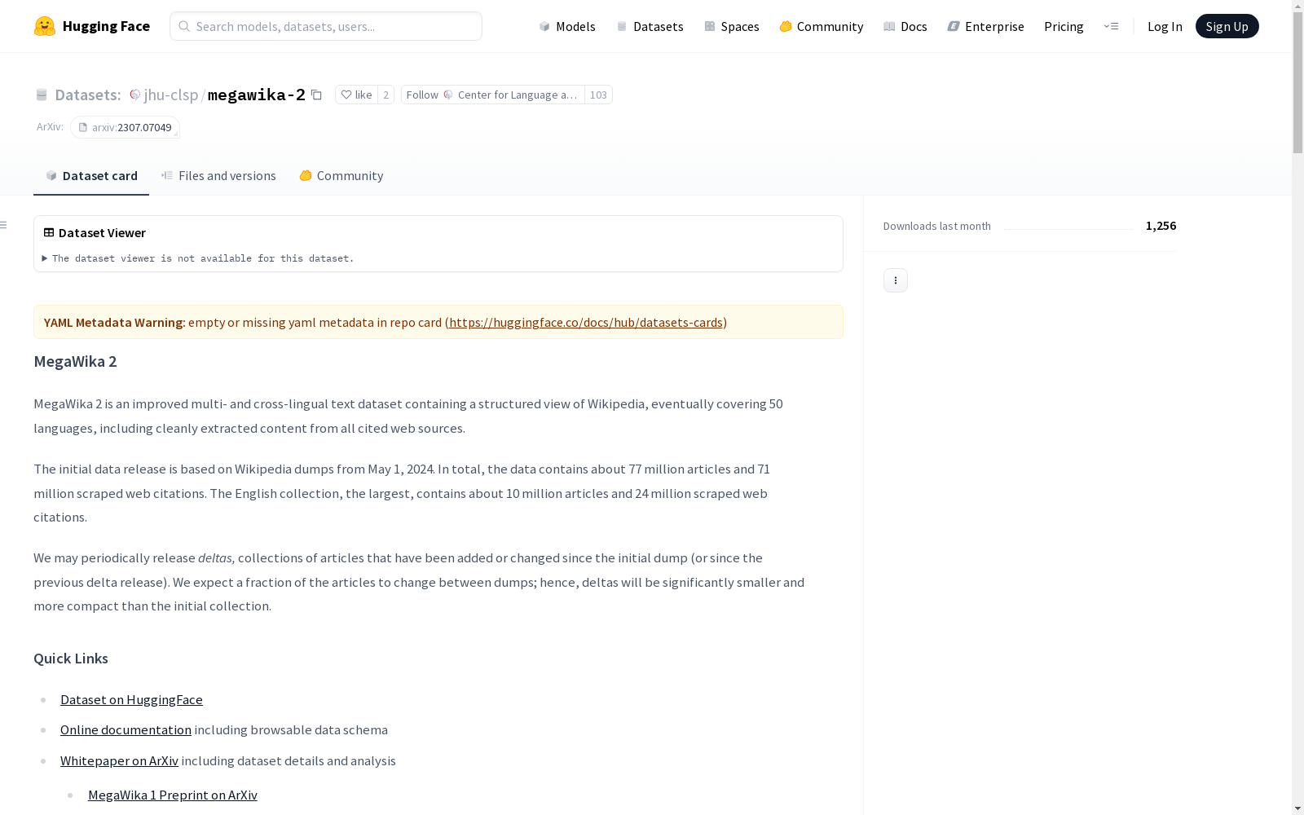The width and height of the screenshot is (1304, 815).
Task: Click the jhu-clsp organization avatar
Action: coord(135,95)
